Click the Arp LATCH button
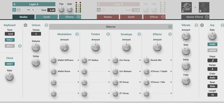 [x=212, y=50]
